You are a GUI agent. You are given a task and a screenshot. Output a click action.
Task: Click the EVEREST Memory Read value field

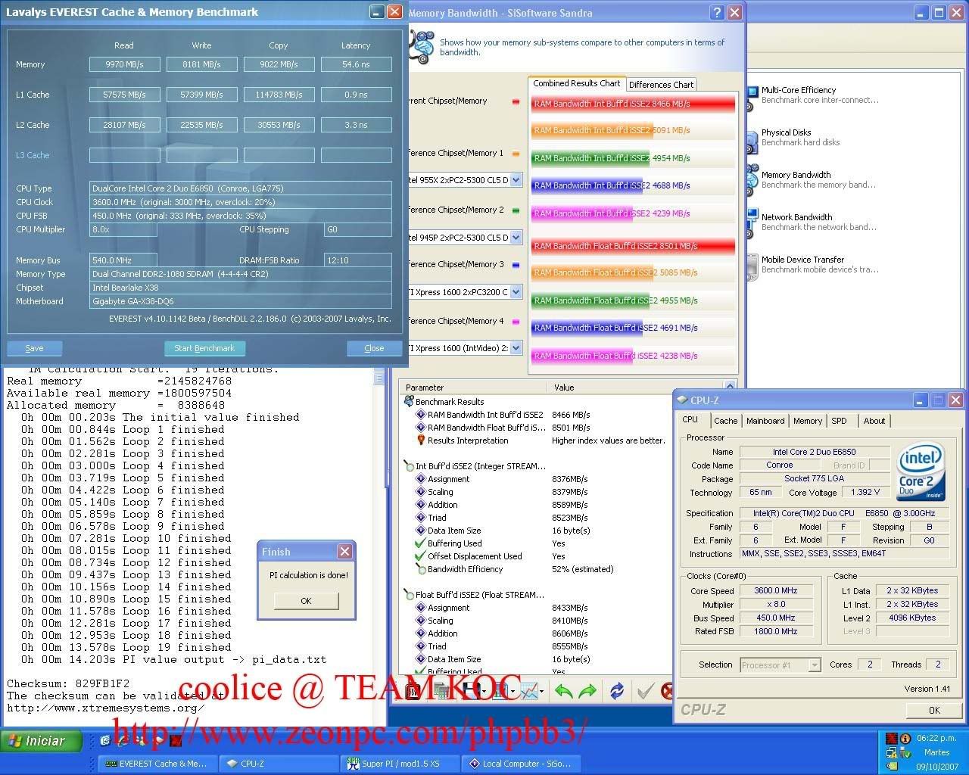click(x=124, y=64)
